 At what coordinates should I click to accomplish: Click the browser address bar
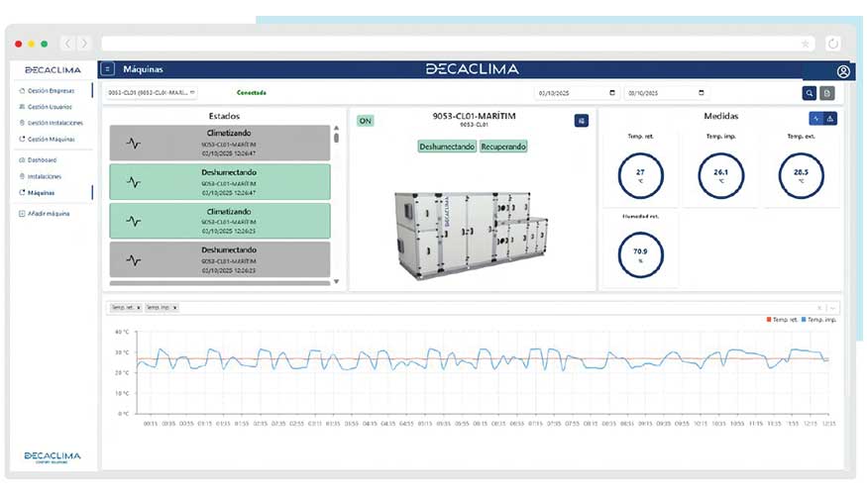click(x=458, y=44)
